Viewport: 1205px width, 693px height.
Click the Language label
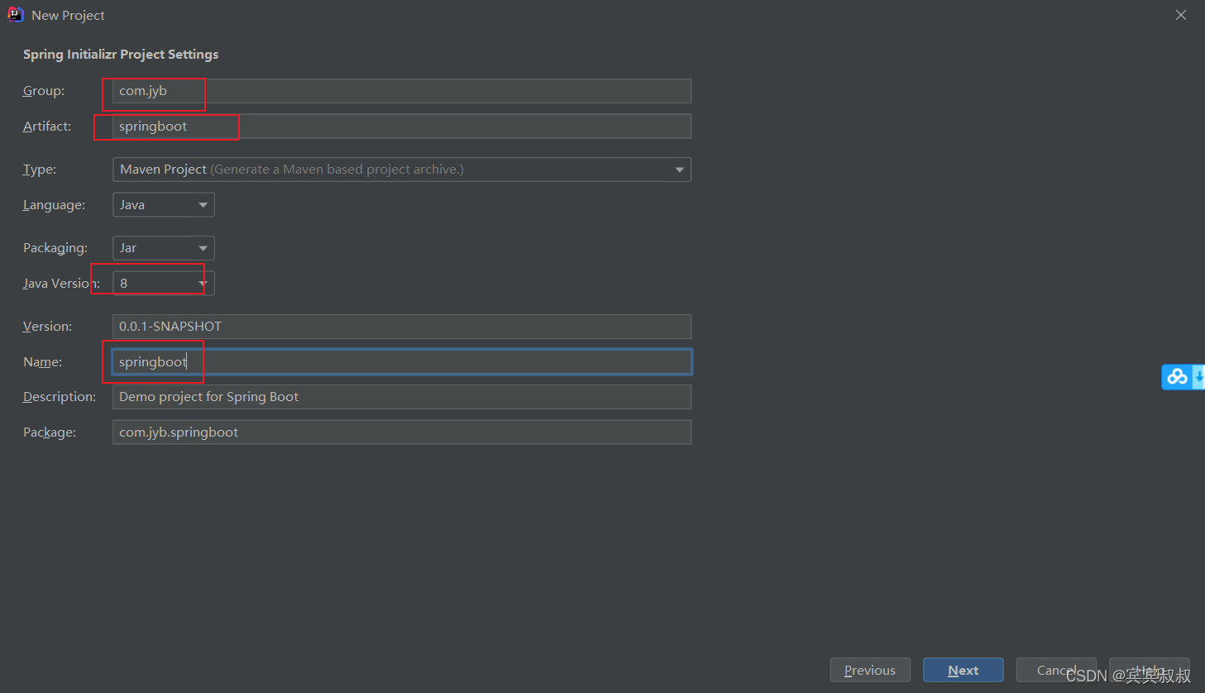coord(54,205)
